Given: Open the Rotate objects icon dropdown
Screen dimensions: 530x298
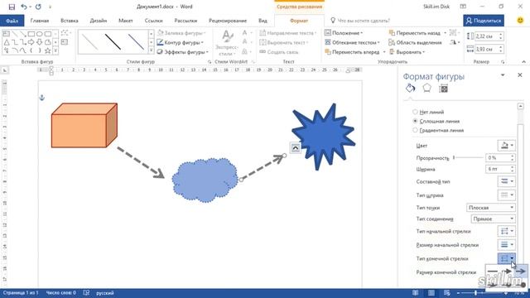Looking at the screenshot, I should point(455,42).
